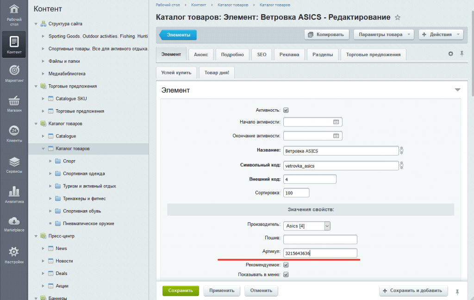The width and height of the screenshot is (474, 300).
Task: Click the Отменить button
Action: click(261, 291)
